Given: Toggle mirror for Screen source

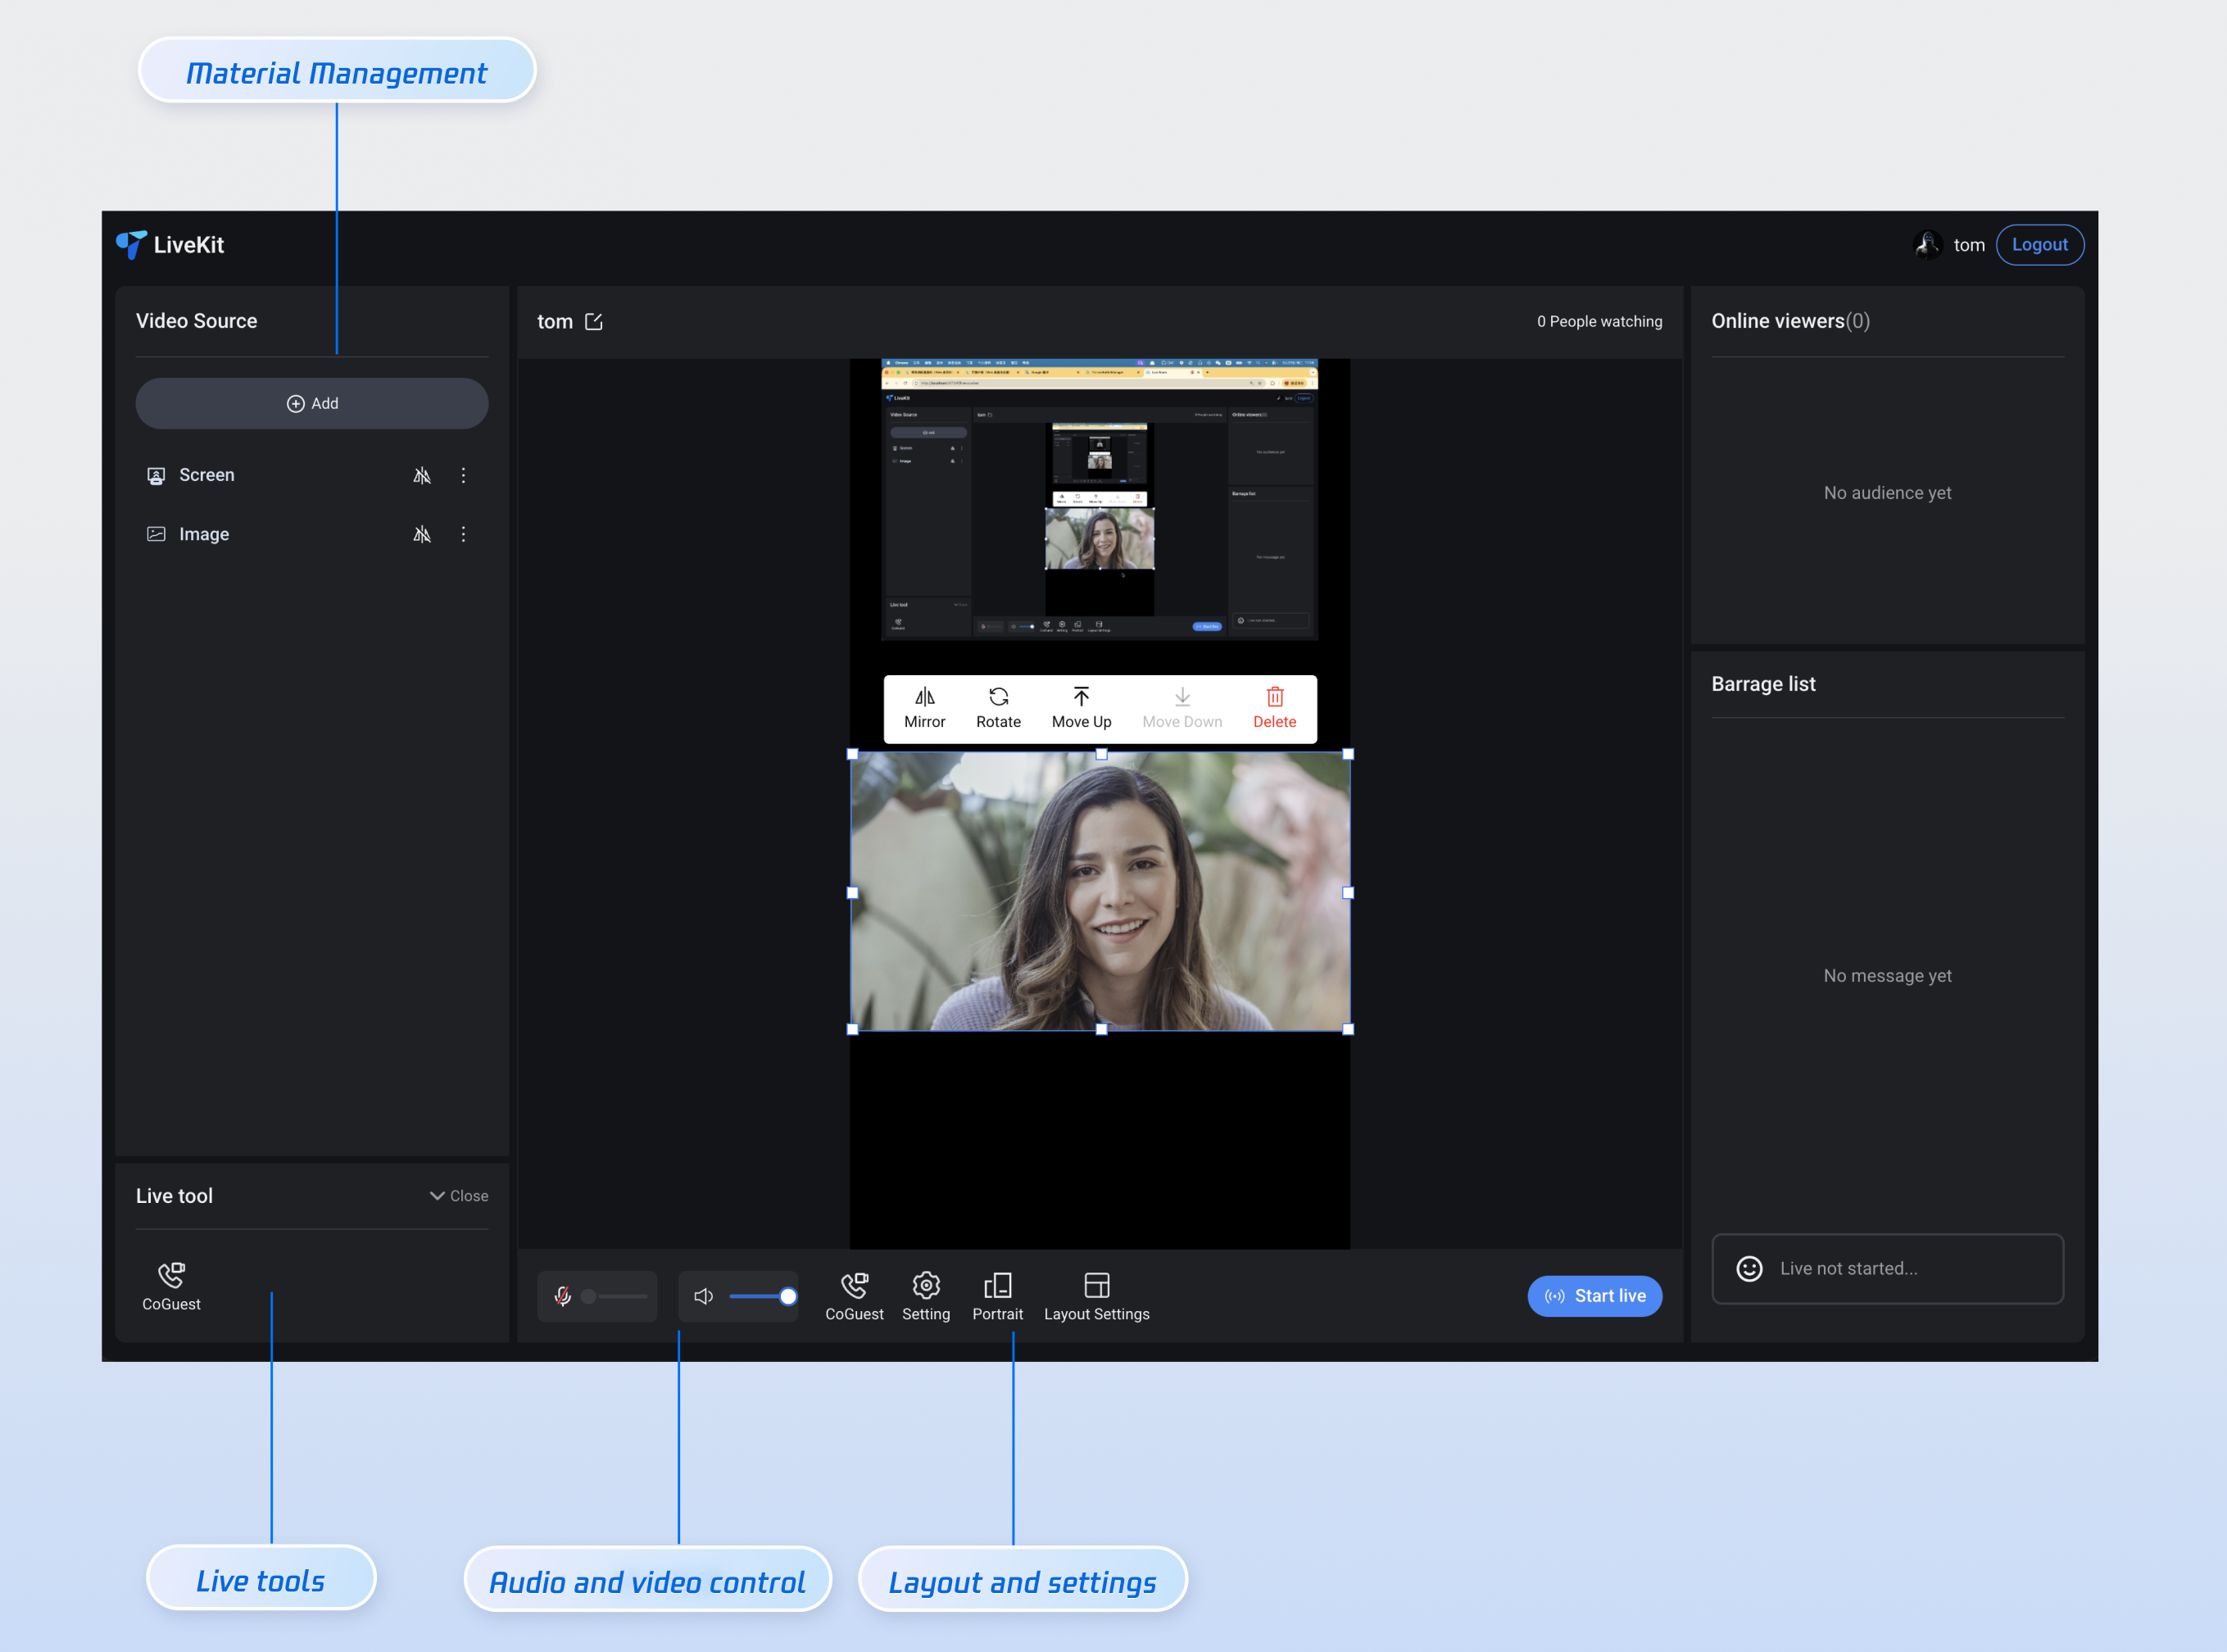Looking at the screenshot, I should click(x=422, y=475).
